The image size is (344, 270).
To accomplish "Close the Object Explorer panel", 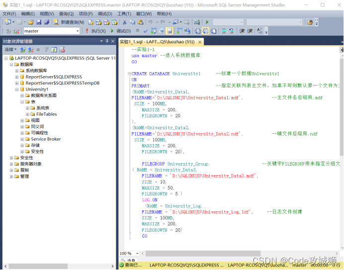I will click(x=113, y=41).
